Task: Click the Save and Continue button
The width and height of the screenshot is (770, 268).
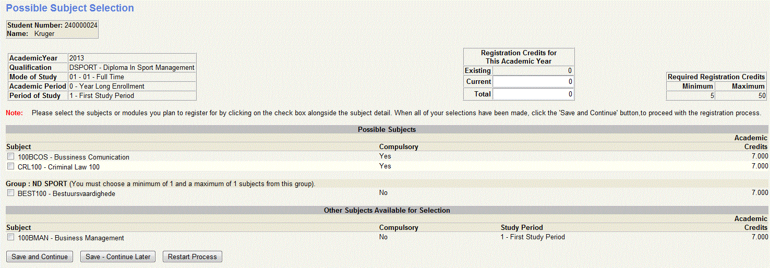Action: point(40,257)
